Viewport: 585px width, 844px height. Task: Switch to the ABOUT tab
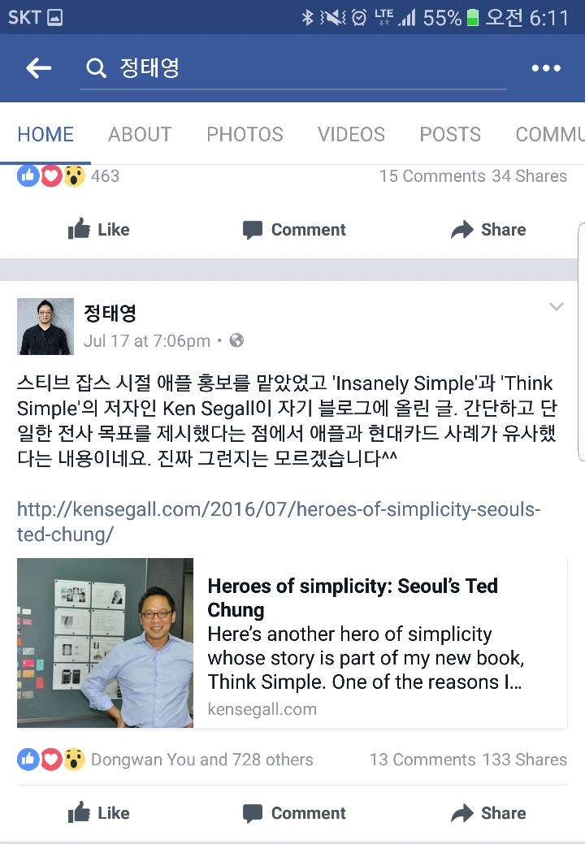tap(140, 134)
